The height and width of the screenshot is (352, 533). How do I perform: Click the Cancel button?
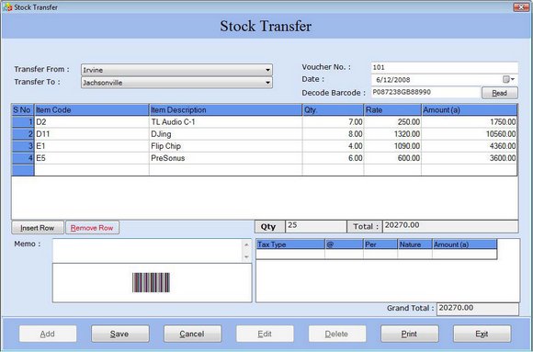192,334
